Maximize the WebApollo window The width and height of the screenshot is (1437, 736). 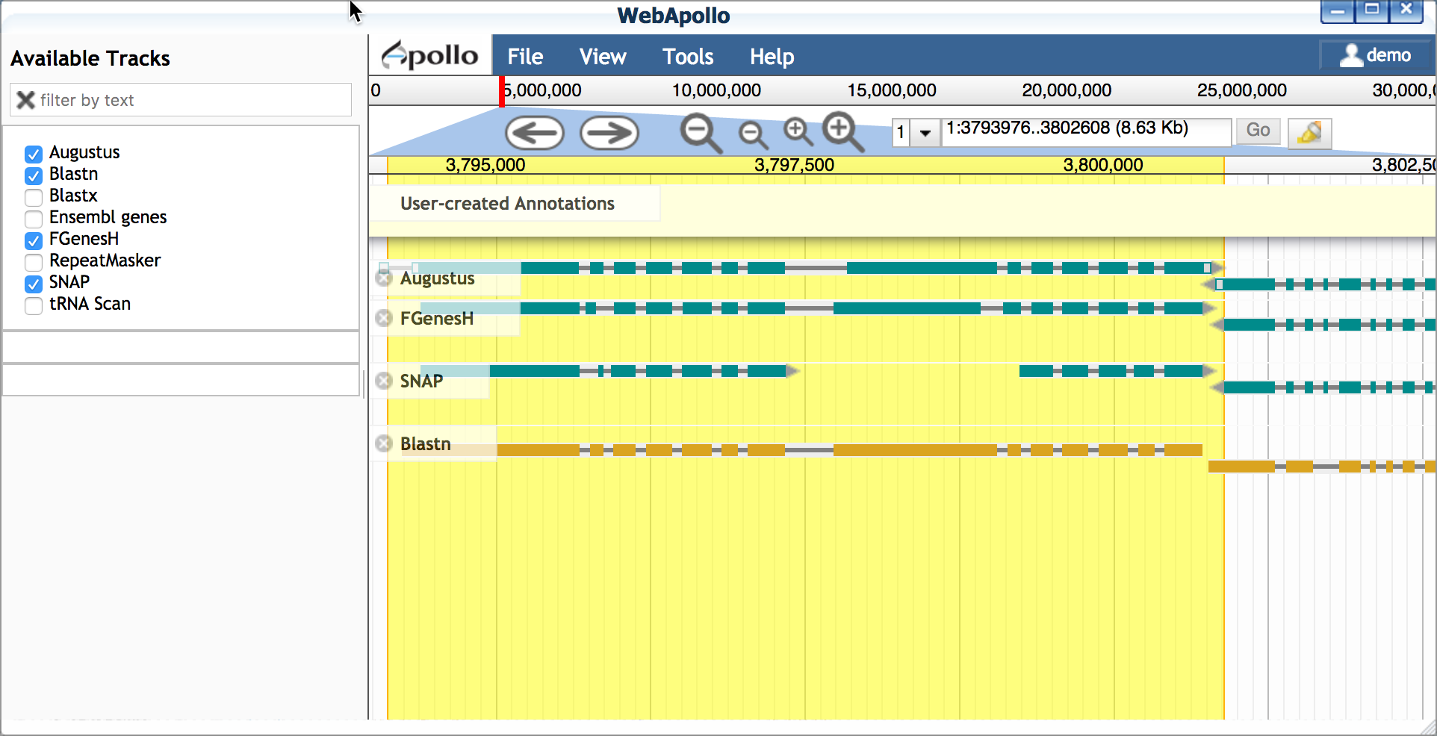pos(1372,10)
